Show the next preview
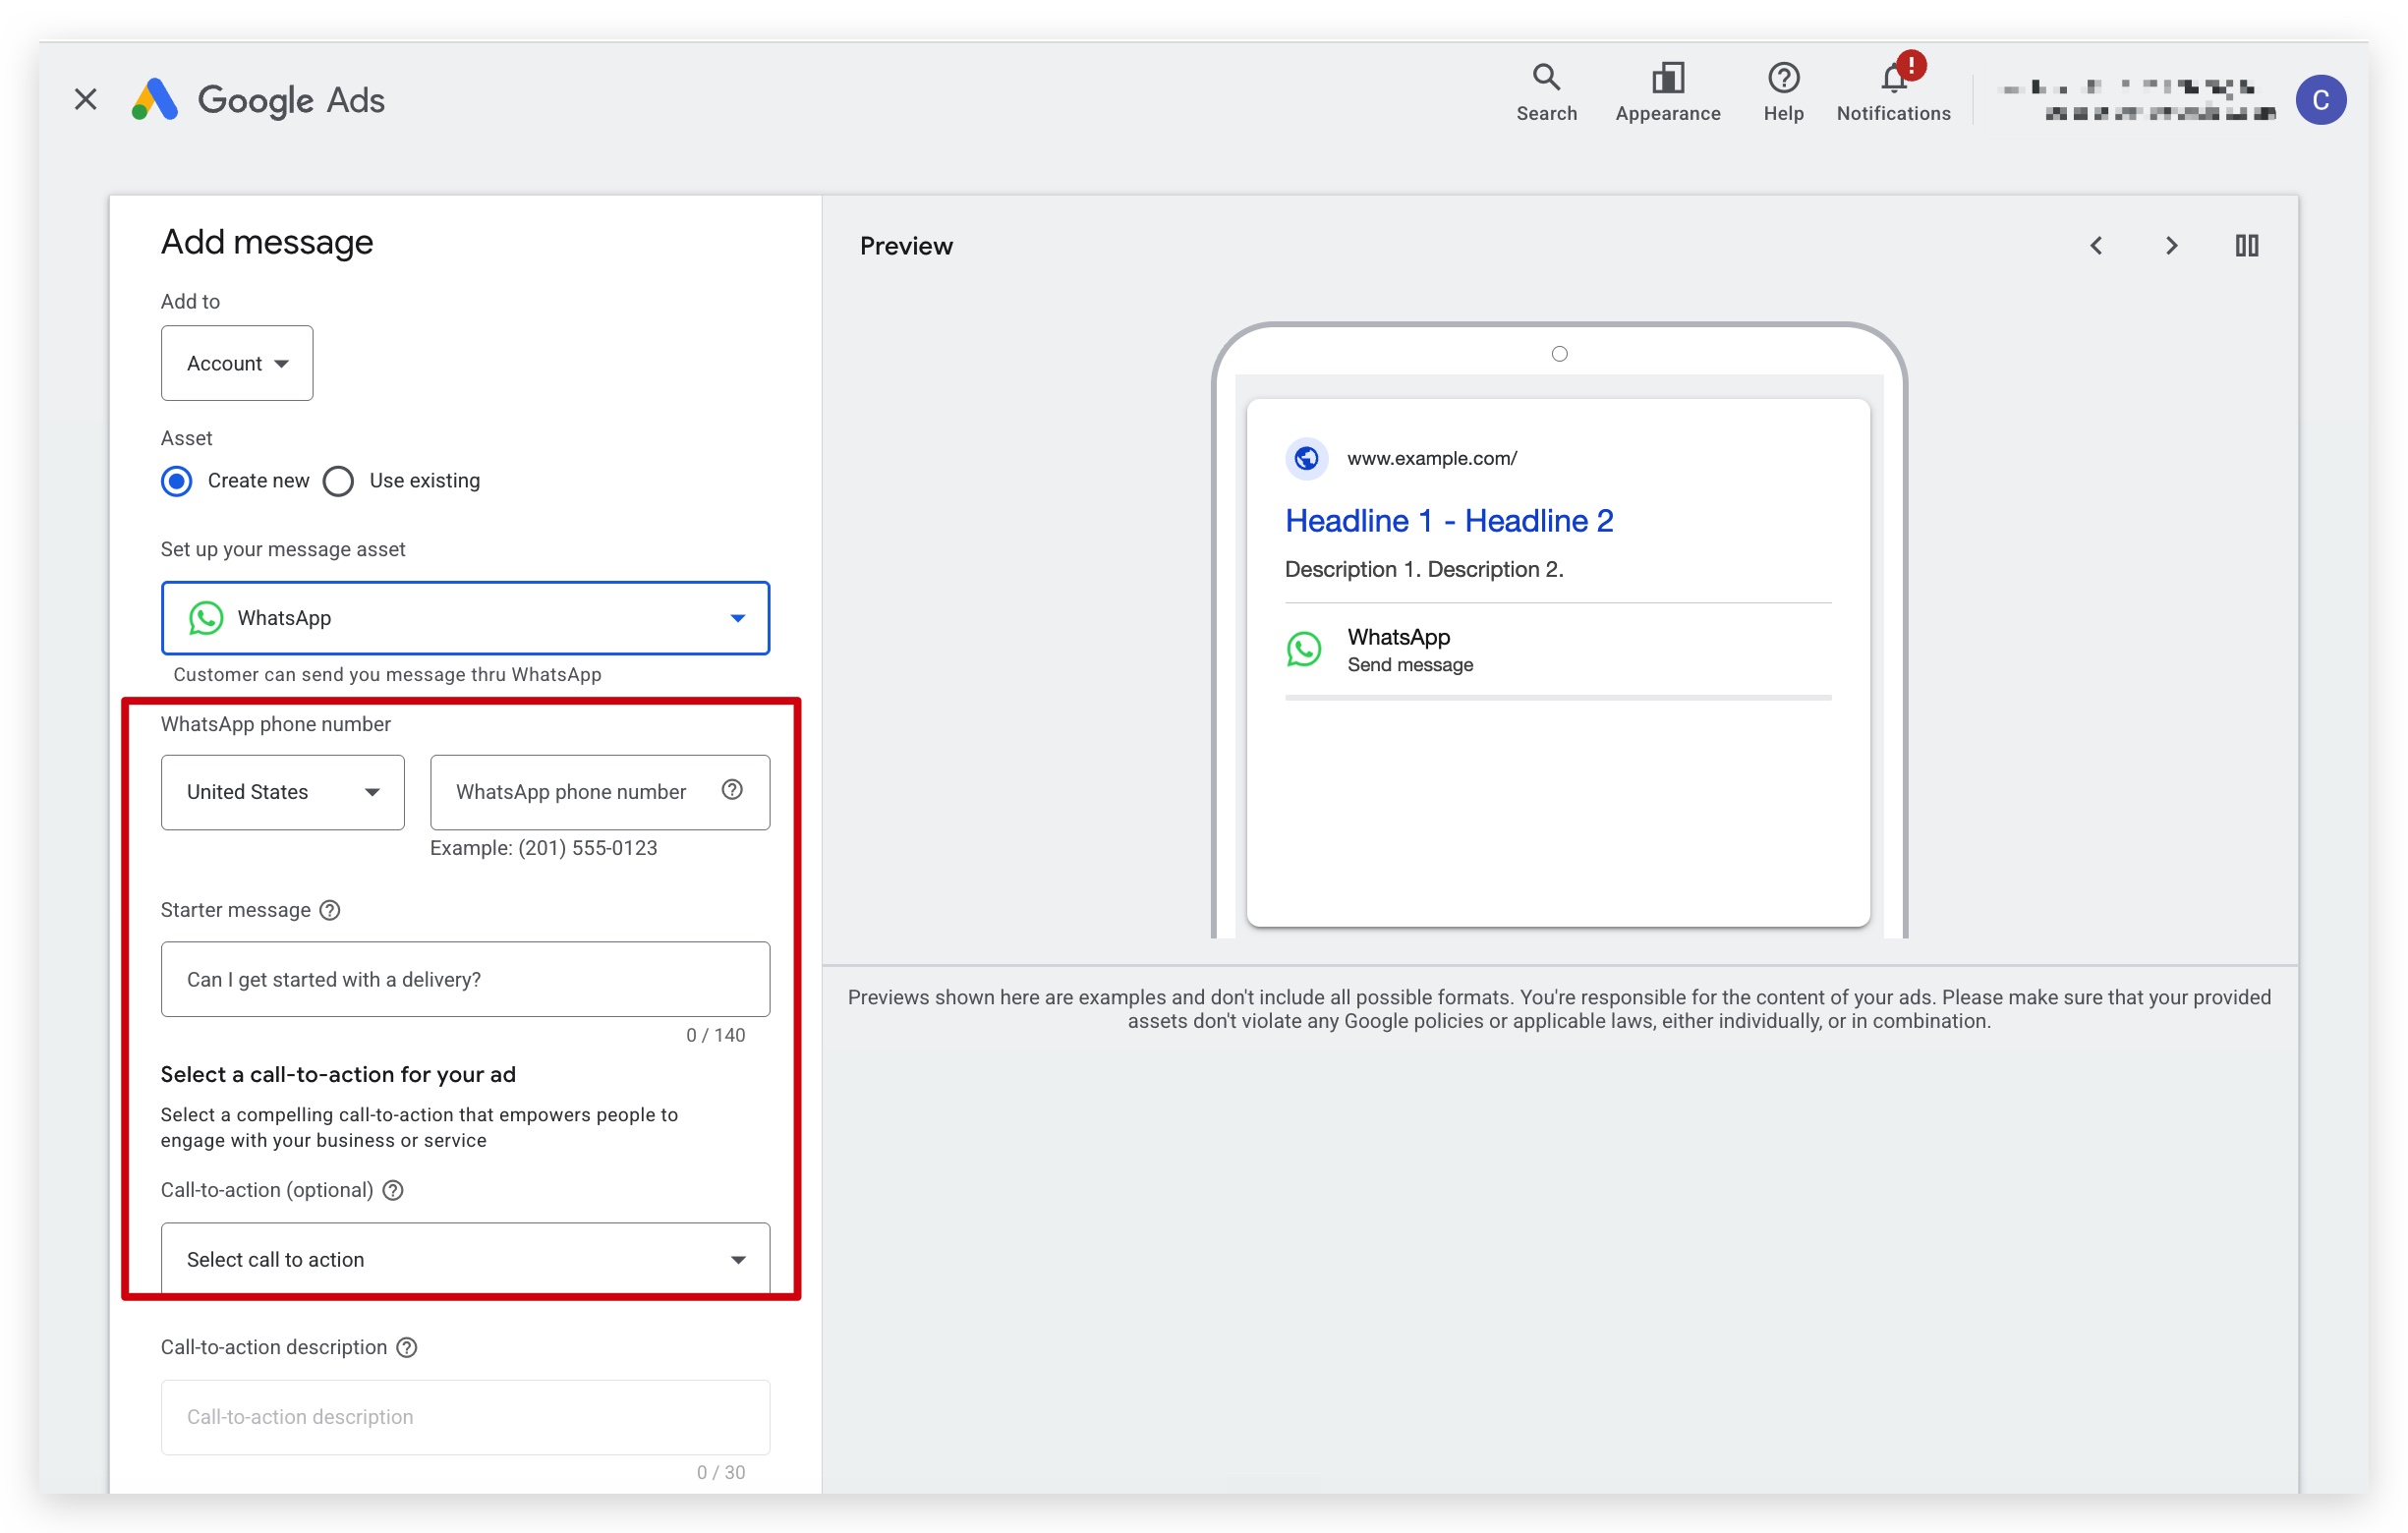 pos(2171,246)
